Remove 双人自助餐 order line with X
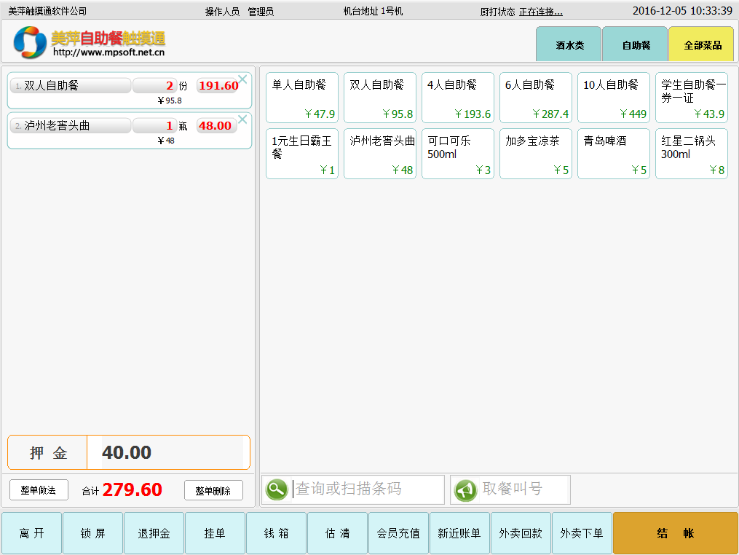 pos(243,79)
